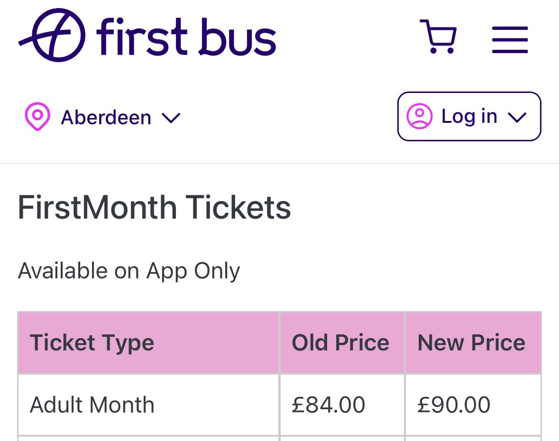Click the 'Log in' text label
559x441 pixels.
(x=469, y=116)
